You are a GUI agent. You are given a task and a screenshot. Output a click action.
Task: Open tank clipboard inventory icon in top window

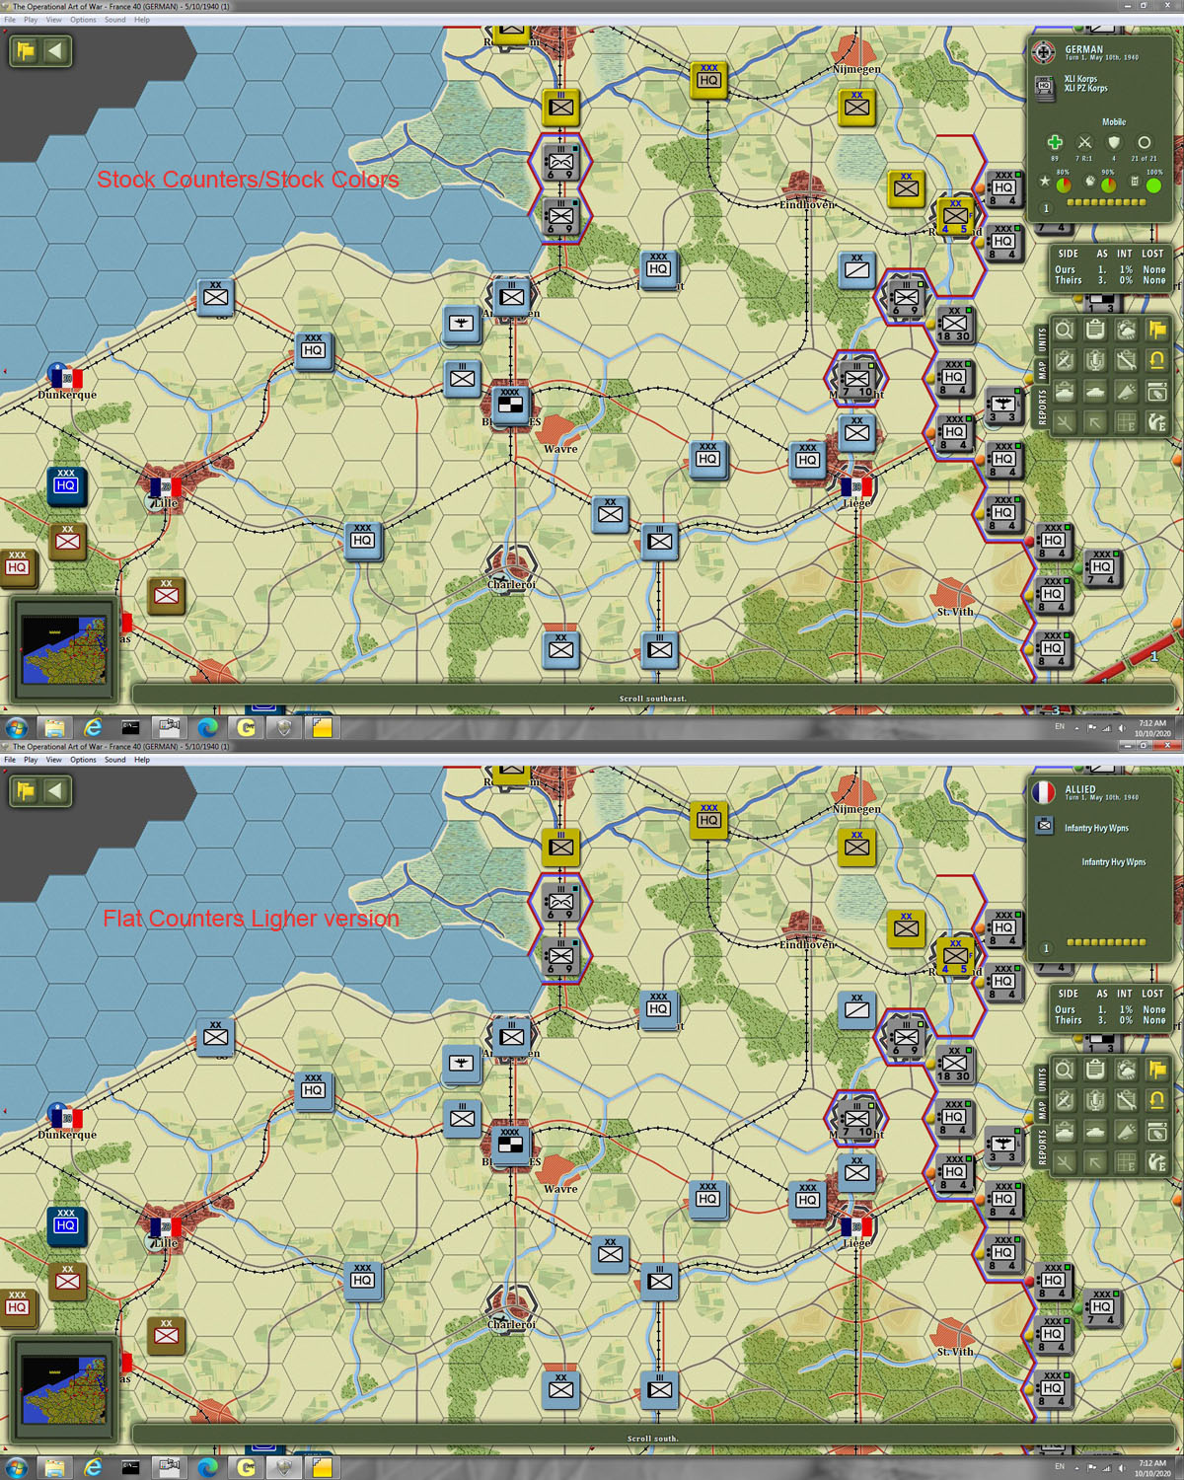[x=1064, y=392]
